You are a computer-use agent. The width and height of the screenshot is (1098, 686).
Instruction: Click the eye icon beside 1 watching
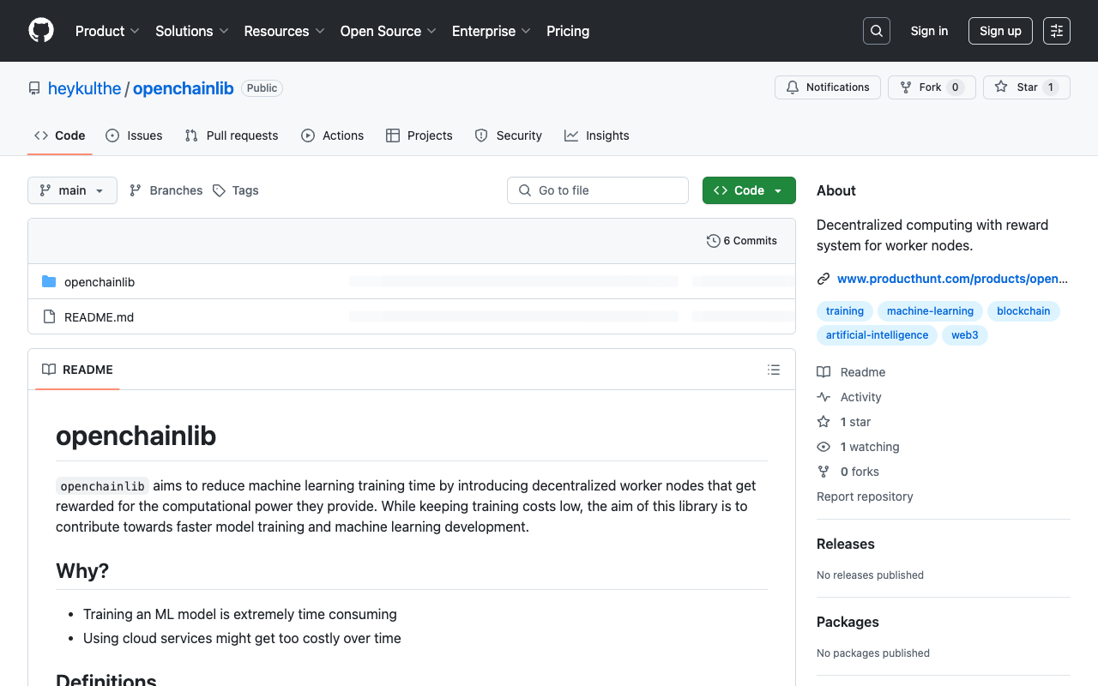tap(823, 447)
